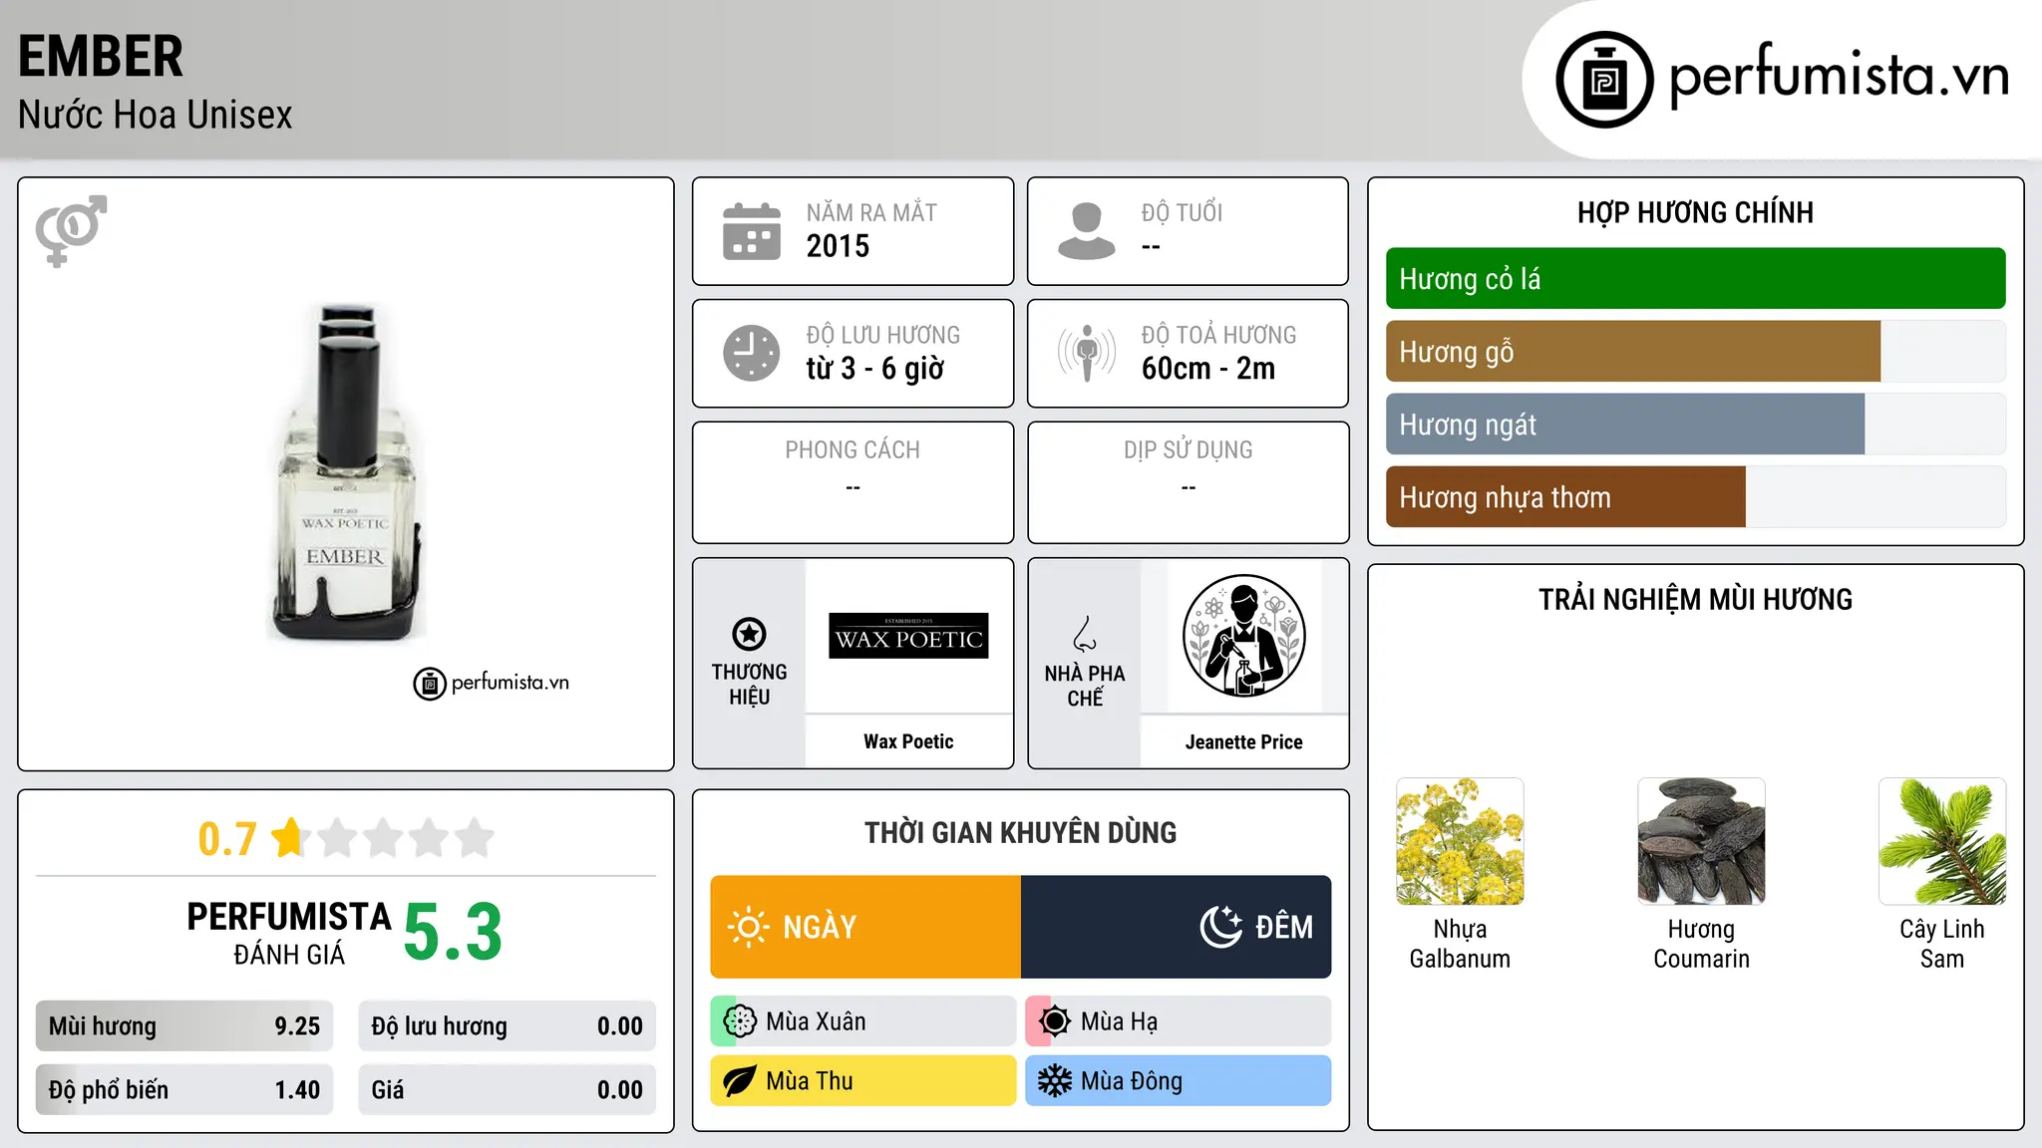
Task: Click the Thời Gian Khuyên Dùng heading
Action: point(1021,832)
